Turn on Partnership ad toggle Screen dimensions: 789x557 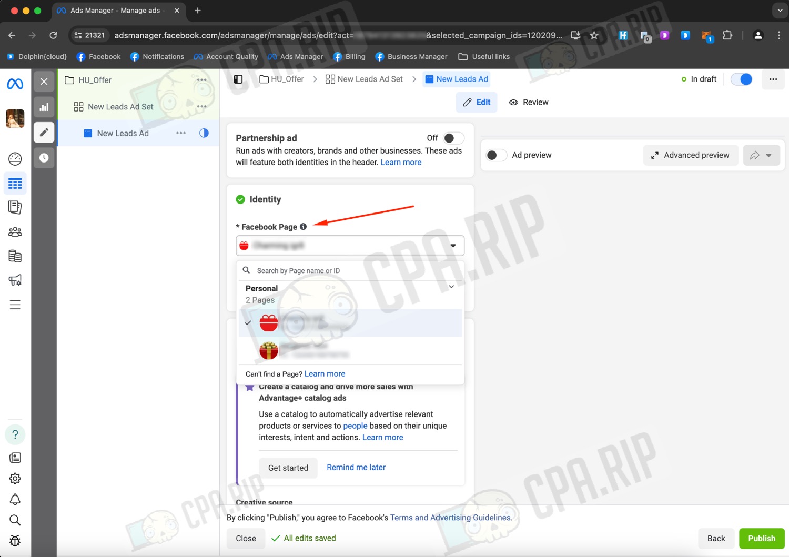click(x=453, y=138)
